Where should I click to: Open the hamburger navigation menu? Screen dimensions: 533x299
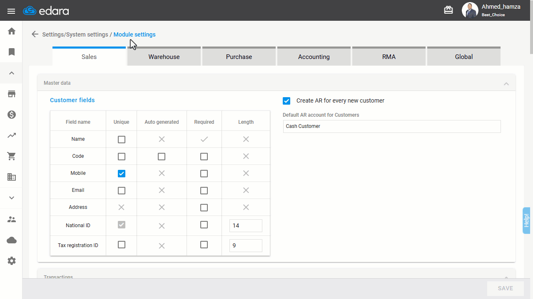(11, 11)
